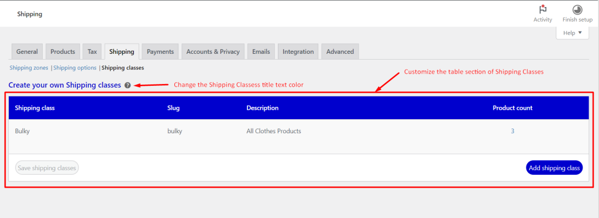599x218 pixels.
Task: Go to the Payments tab
Action: [x=160, y=51]
